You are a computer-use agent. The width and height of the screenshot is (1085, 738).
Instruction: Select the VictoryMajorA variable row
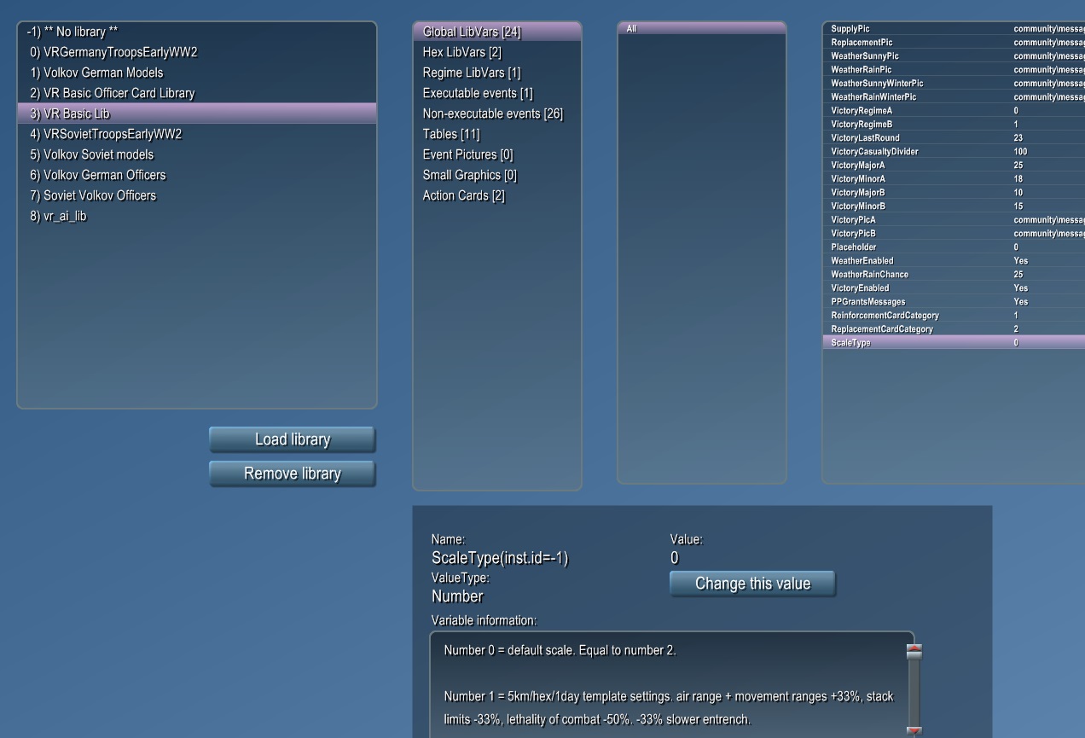[x=954, y=166]
